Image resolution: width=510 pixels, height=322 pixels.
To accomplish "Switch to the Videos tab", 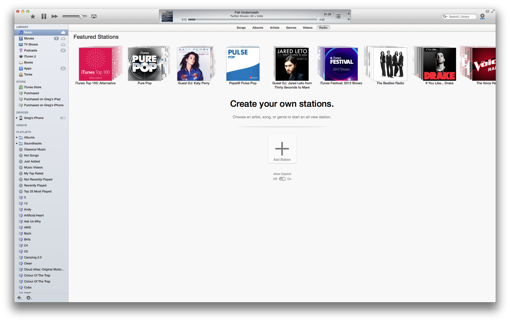I will pyautogui.click(x=307, y=28).
